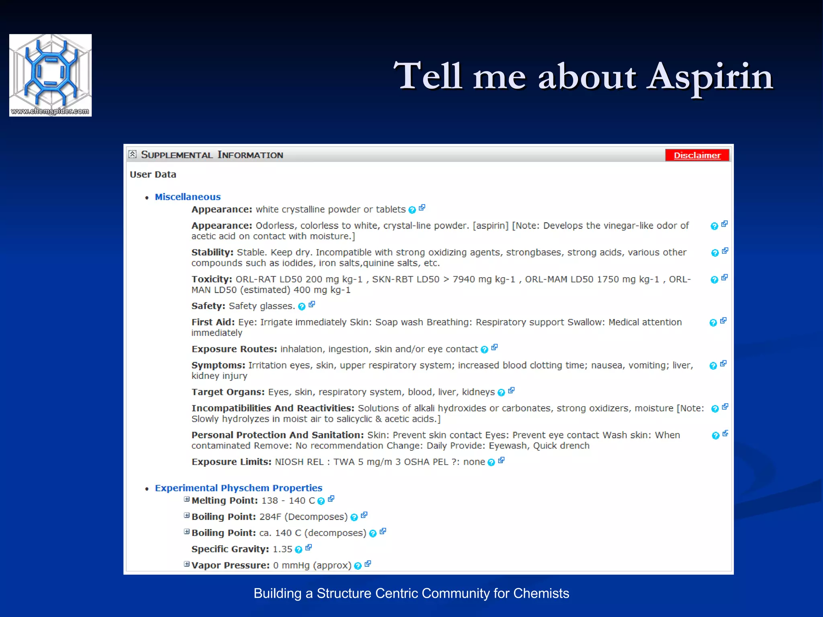Open external link icon after Exposure Limits text
This screenshot has width=823, height=617.
click(x=501, y=460)
